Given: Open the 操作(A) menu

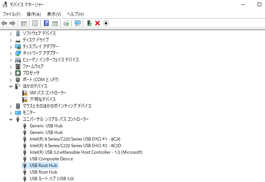Looking at the screenshot, I should tap(34, 14).
